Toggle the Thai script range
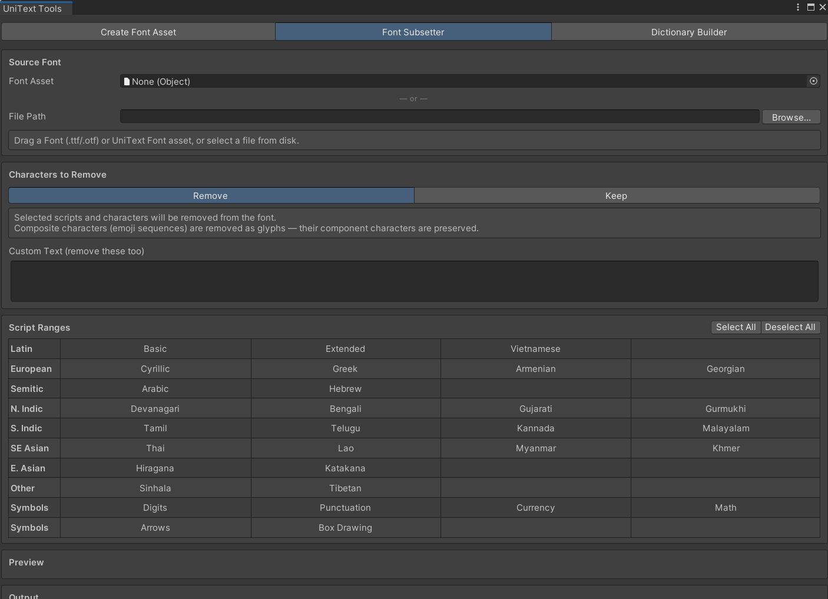Viewport: 828px width, 599px height. (x=155, y=448)
